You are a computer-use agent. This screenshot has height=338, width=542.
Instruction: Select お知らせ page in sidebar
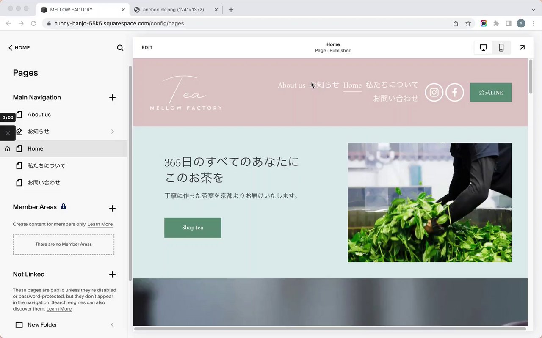[39, 132]
